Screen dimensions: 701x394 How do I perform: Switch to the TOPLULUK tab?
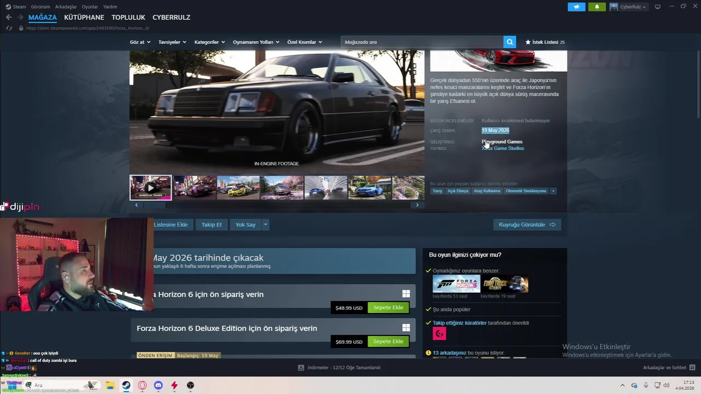pyautogui.click(x=128, y=18)
